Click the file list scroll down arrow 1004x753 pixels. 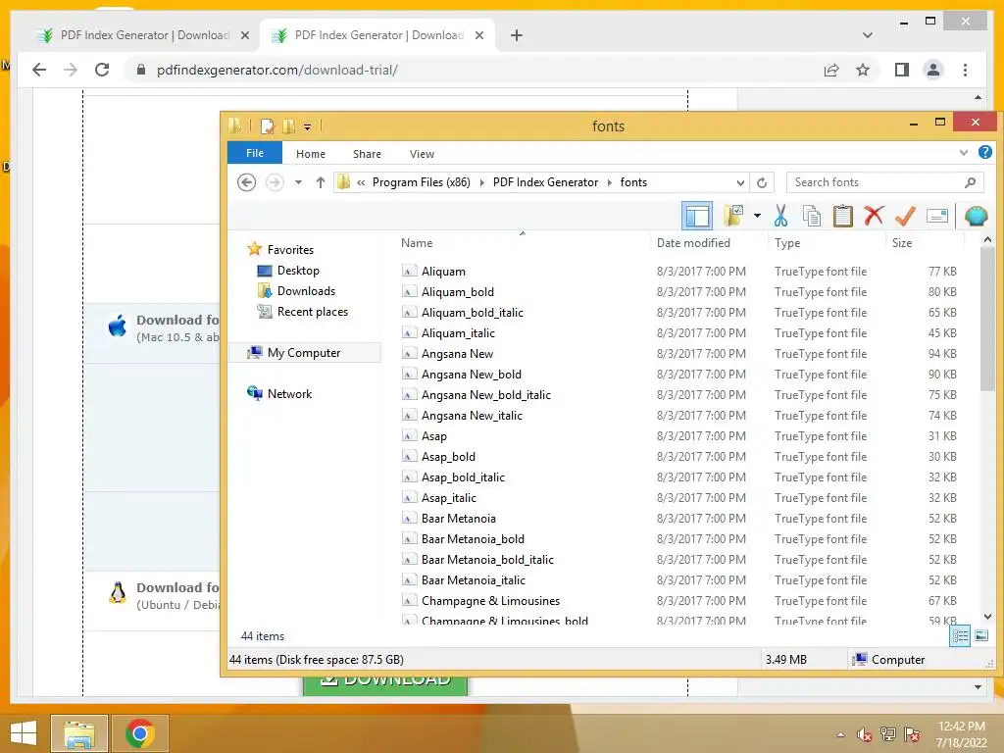tap(986, 617)
